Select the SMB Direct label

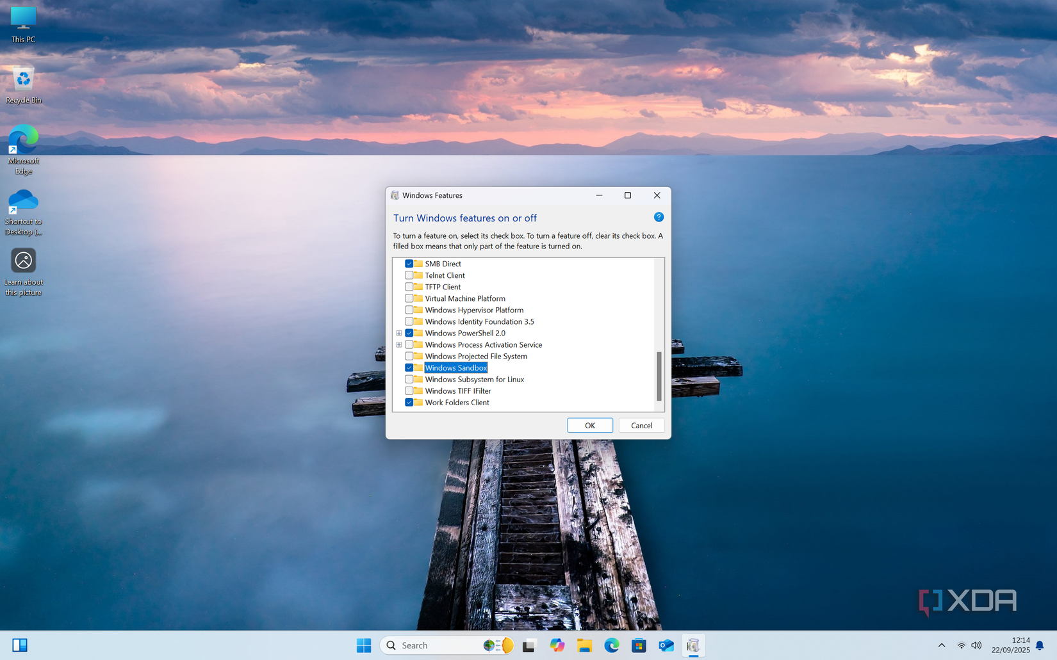[443, 264]
